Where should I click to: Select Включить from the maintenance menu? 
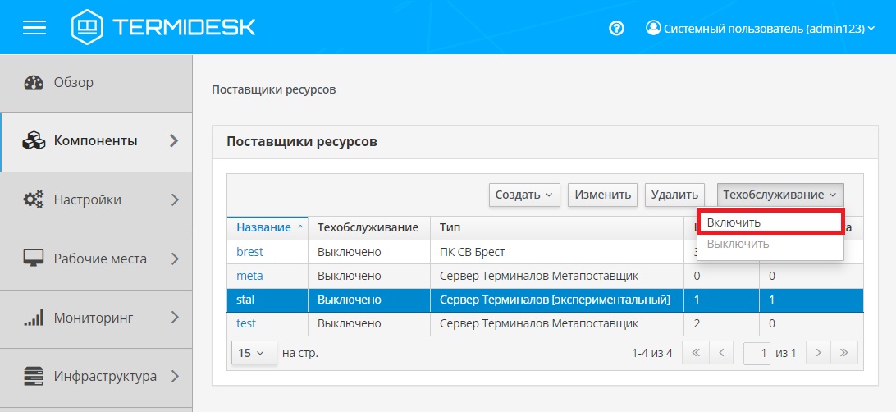(770, 222)
